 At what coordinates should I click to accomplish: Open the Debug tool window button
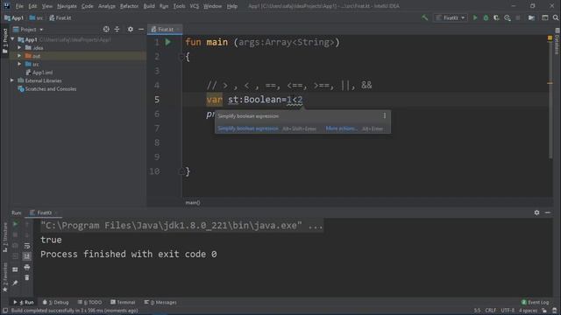[55, 302]
